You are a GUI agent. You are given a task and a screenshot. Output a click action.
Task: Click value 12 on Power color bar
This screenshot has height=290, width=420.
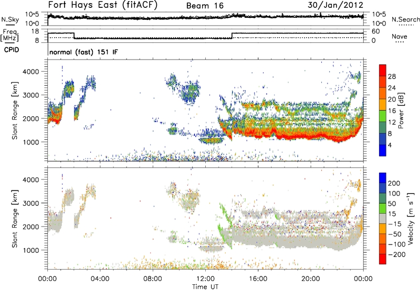click(392, 122)
